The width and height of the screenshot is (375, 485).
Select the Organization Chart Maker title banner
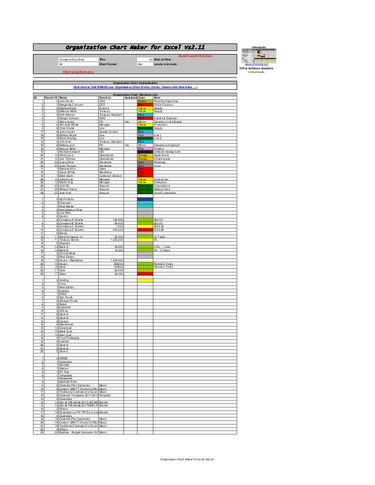(x=135, y=48)
